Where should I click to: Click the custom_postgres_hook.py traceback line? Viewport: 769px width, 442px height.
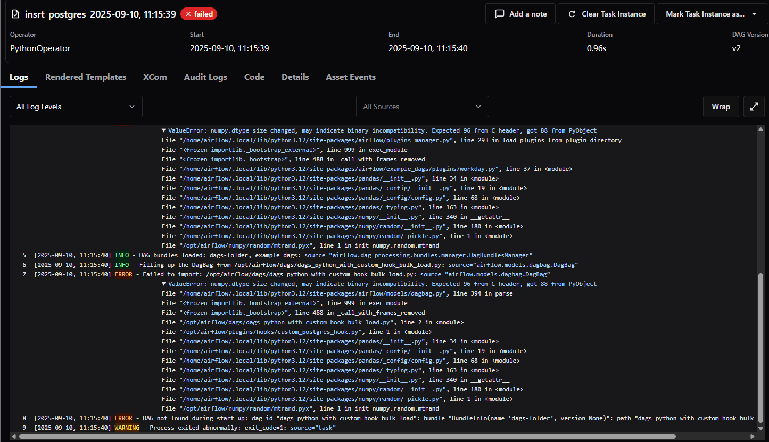[296, 332]
